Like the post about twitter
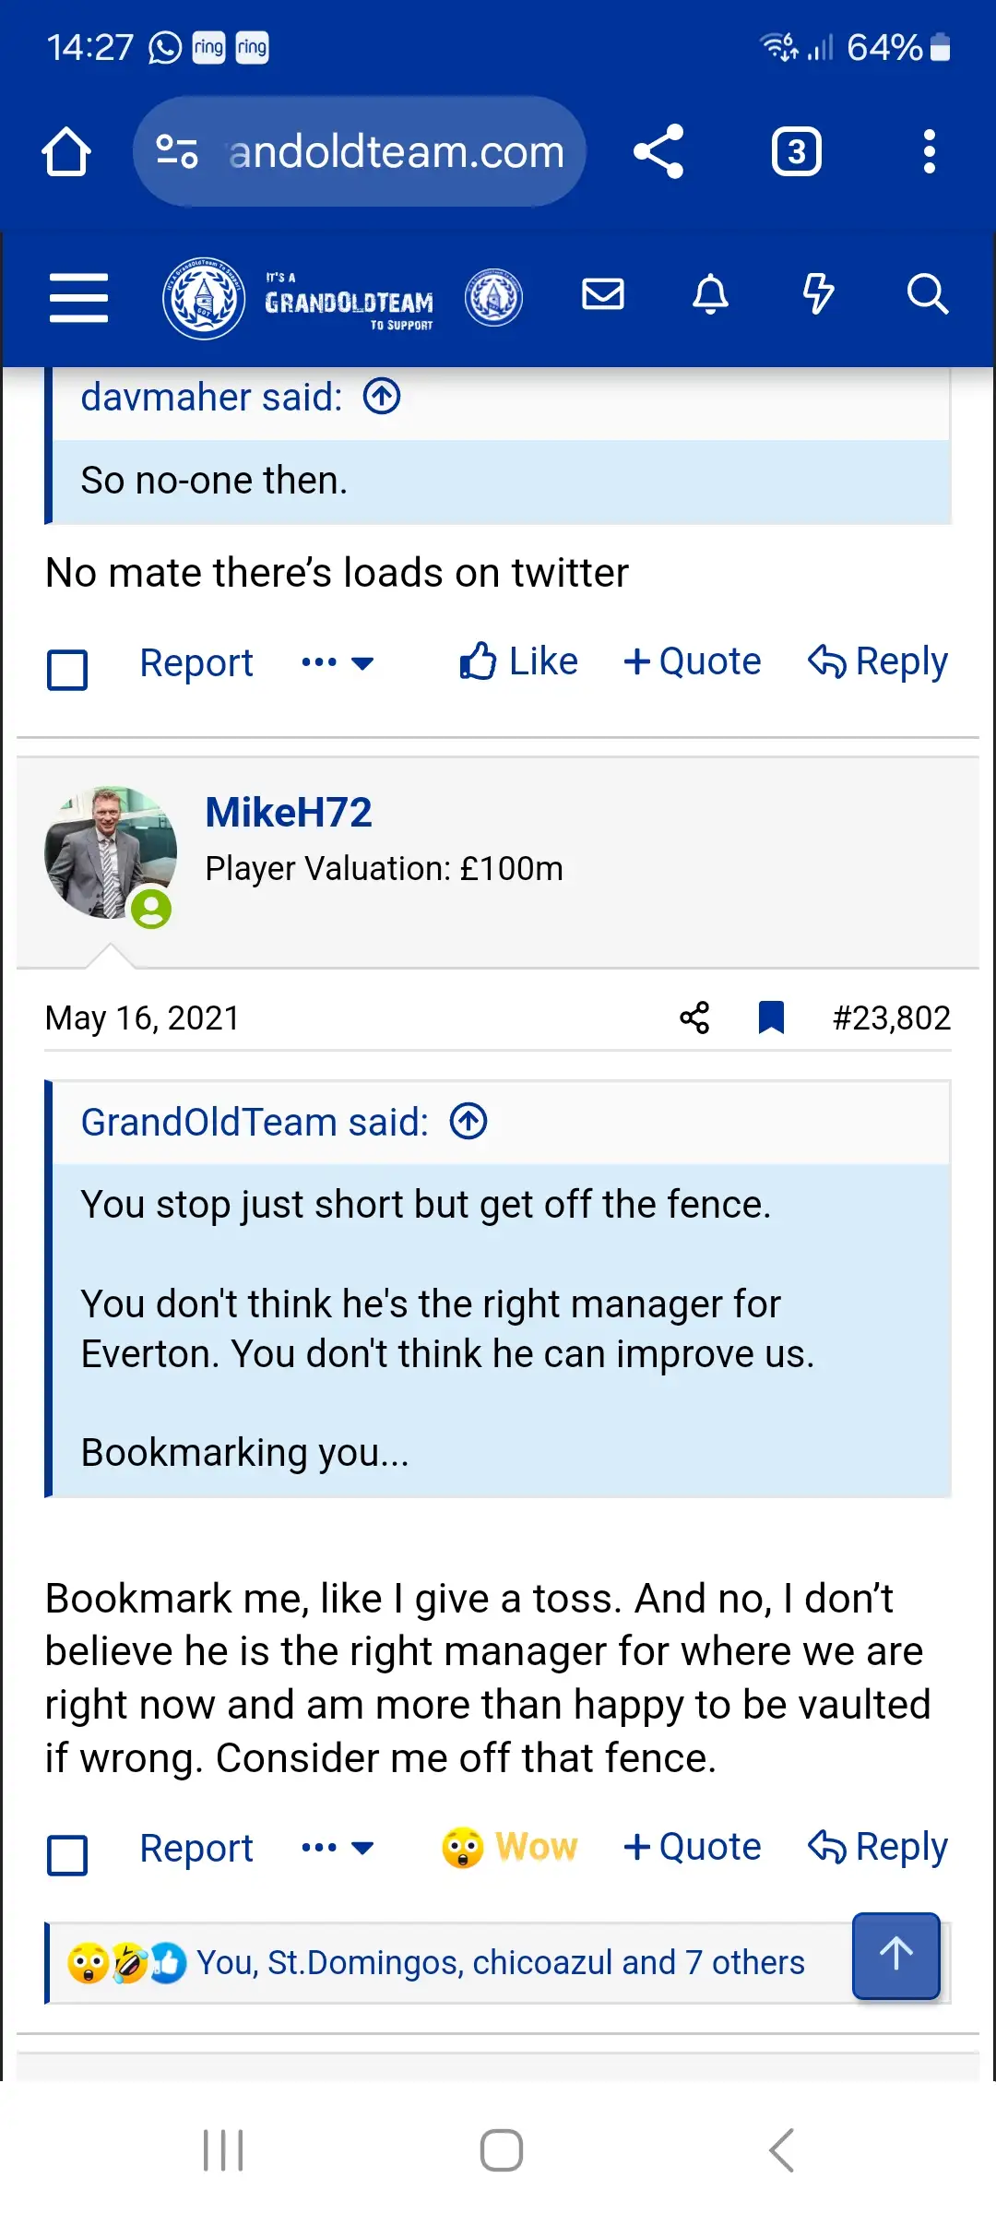The width and height of the screenshot is (996, 2214). (519, 662)
